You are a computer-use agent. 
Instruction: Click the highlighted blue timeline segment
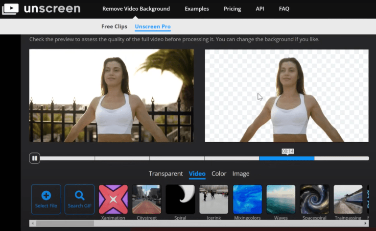click(x=286, y=158)
